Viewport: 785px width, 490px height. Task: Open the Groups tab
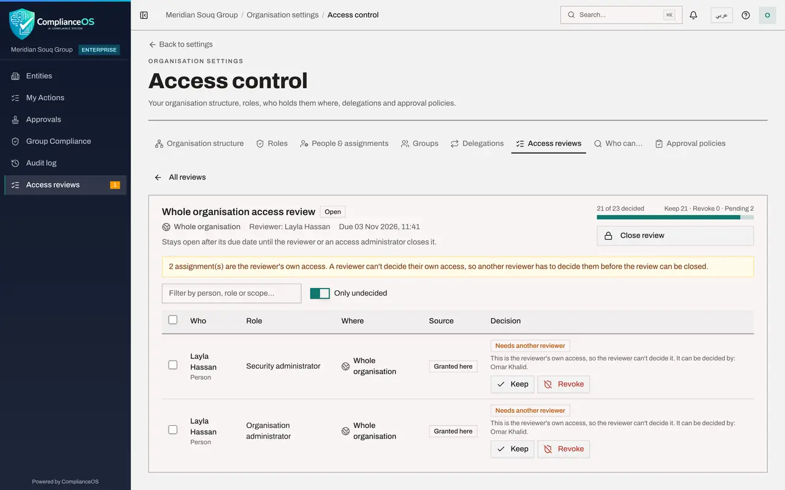[x=419, y=143]
